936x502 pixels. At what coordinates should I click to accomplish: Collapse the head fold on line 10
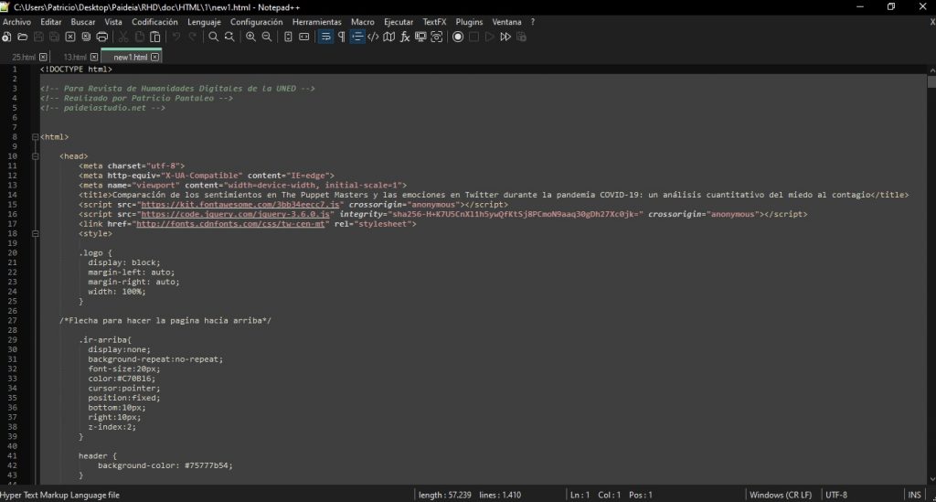(36, 156)
